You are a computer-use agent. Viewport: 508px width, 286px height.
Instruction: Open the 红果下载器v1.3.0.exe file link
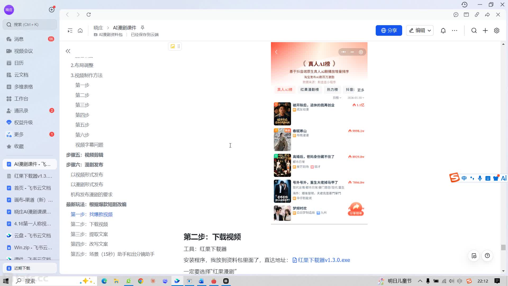[321, 260]
